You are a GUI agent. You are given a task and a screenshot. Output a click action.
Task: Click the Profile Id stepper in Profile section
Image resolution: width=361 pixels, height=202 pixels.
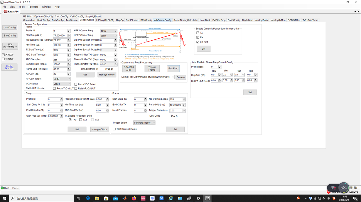(69, 31)
